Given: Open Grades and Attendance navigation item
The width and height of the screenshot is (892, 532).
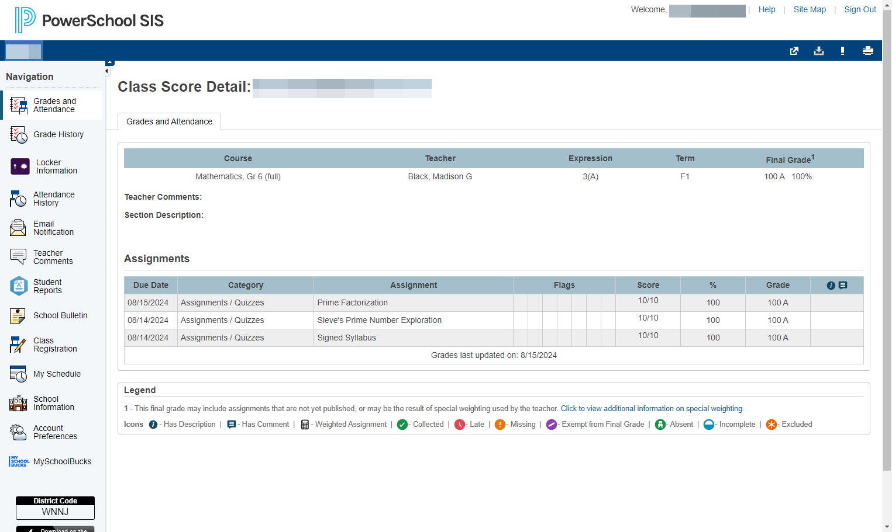Looking at the screenshot, I should pyautogui.click(x=54, y=105).
